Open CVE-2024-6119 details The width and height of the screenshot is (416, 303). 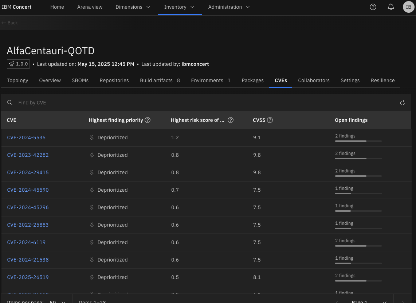coord(26,242)
